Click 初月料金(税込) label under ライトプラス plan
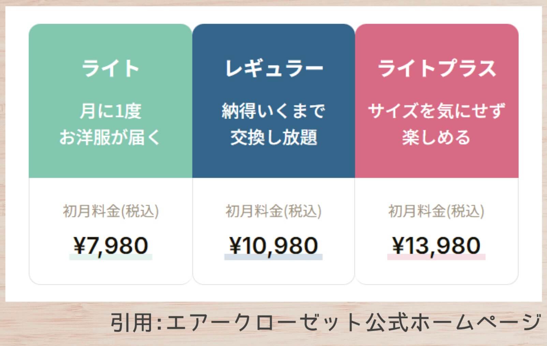Viewport: 547px width, 346px height. point(437,212)
